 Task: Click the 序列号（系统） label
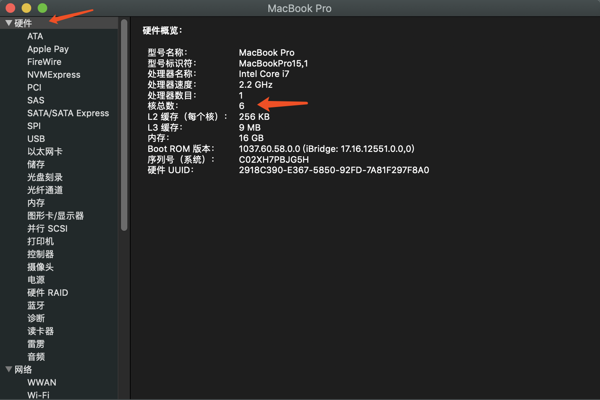pos(181,160)
